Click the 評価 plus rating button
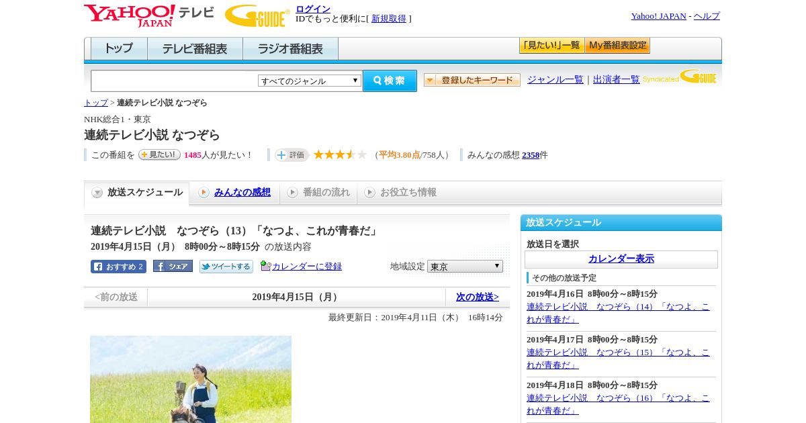Image resolution: width=806 pixels, height=423 pixels. [292, 155]
